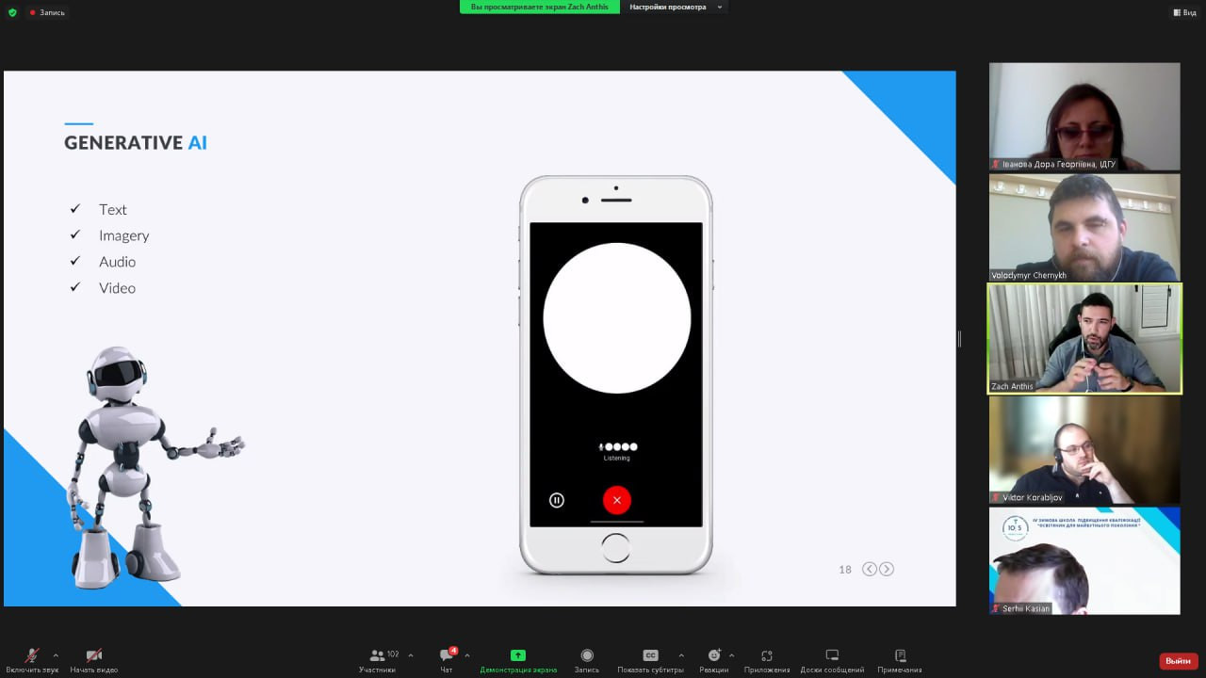The width and height of the screenshot is (1206, 678).
Task: Click the white voice circle on phone
Action: (617, 318)
